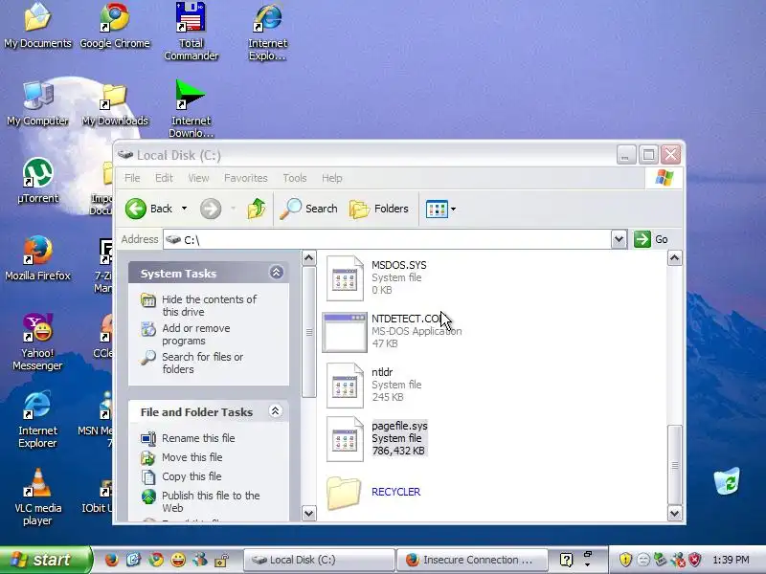Select VLC media player desktop icon
Image resolution: width=766 pixels, height=574 pixels.
pyautogui.click(x=37, y=497)
